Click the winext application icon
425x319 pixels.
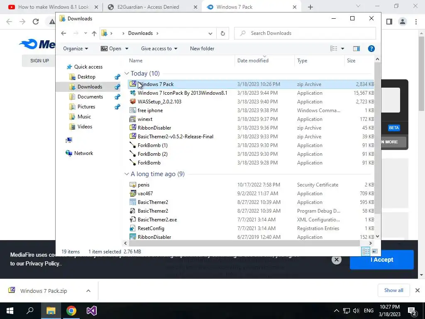pos(132,119)
